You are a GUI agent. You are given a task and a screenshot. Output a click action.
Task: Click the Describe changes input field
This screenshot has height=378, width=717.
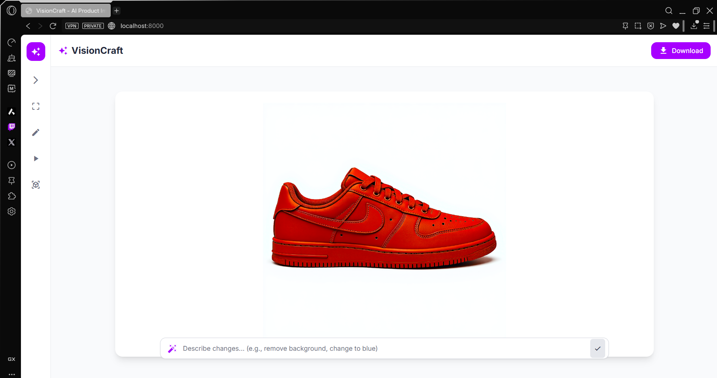pyautogui.click(x=384, y=348)
